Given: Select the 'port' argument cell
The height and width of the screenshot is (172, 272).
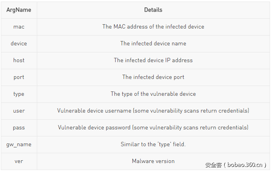Looking at the screenshot, I should [19, 77].
